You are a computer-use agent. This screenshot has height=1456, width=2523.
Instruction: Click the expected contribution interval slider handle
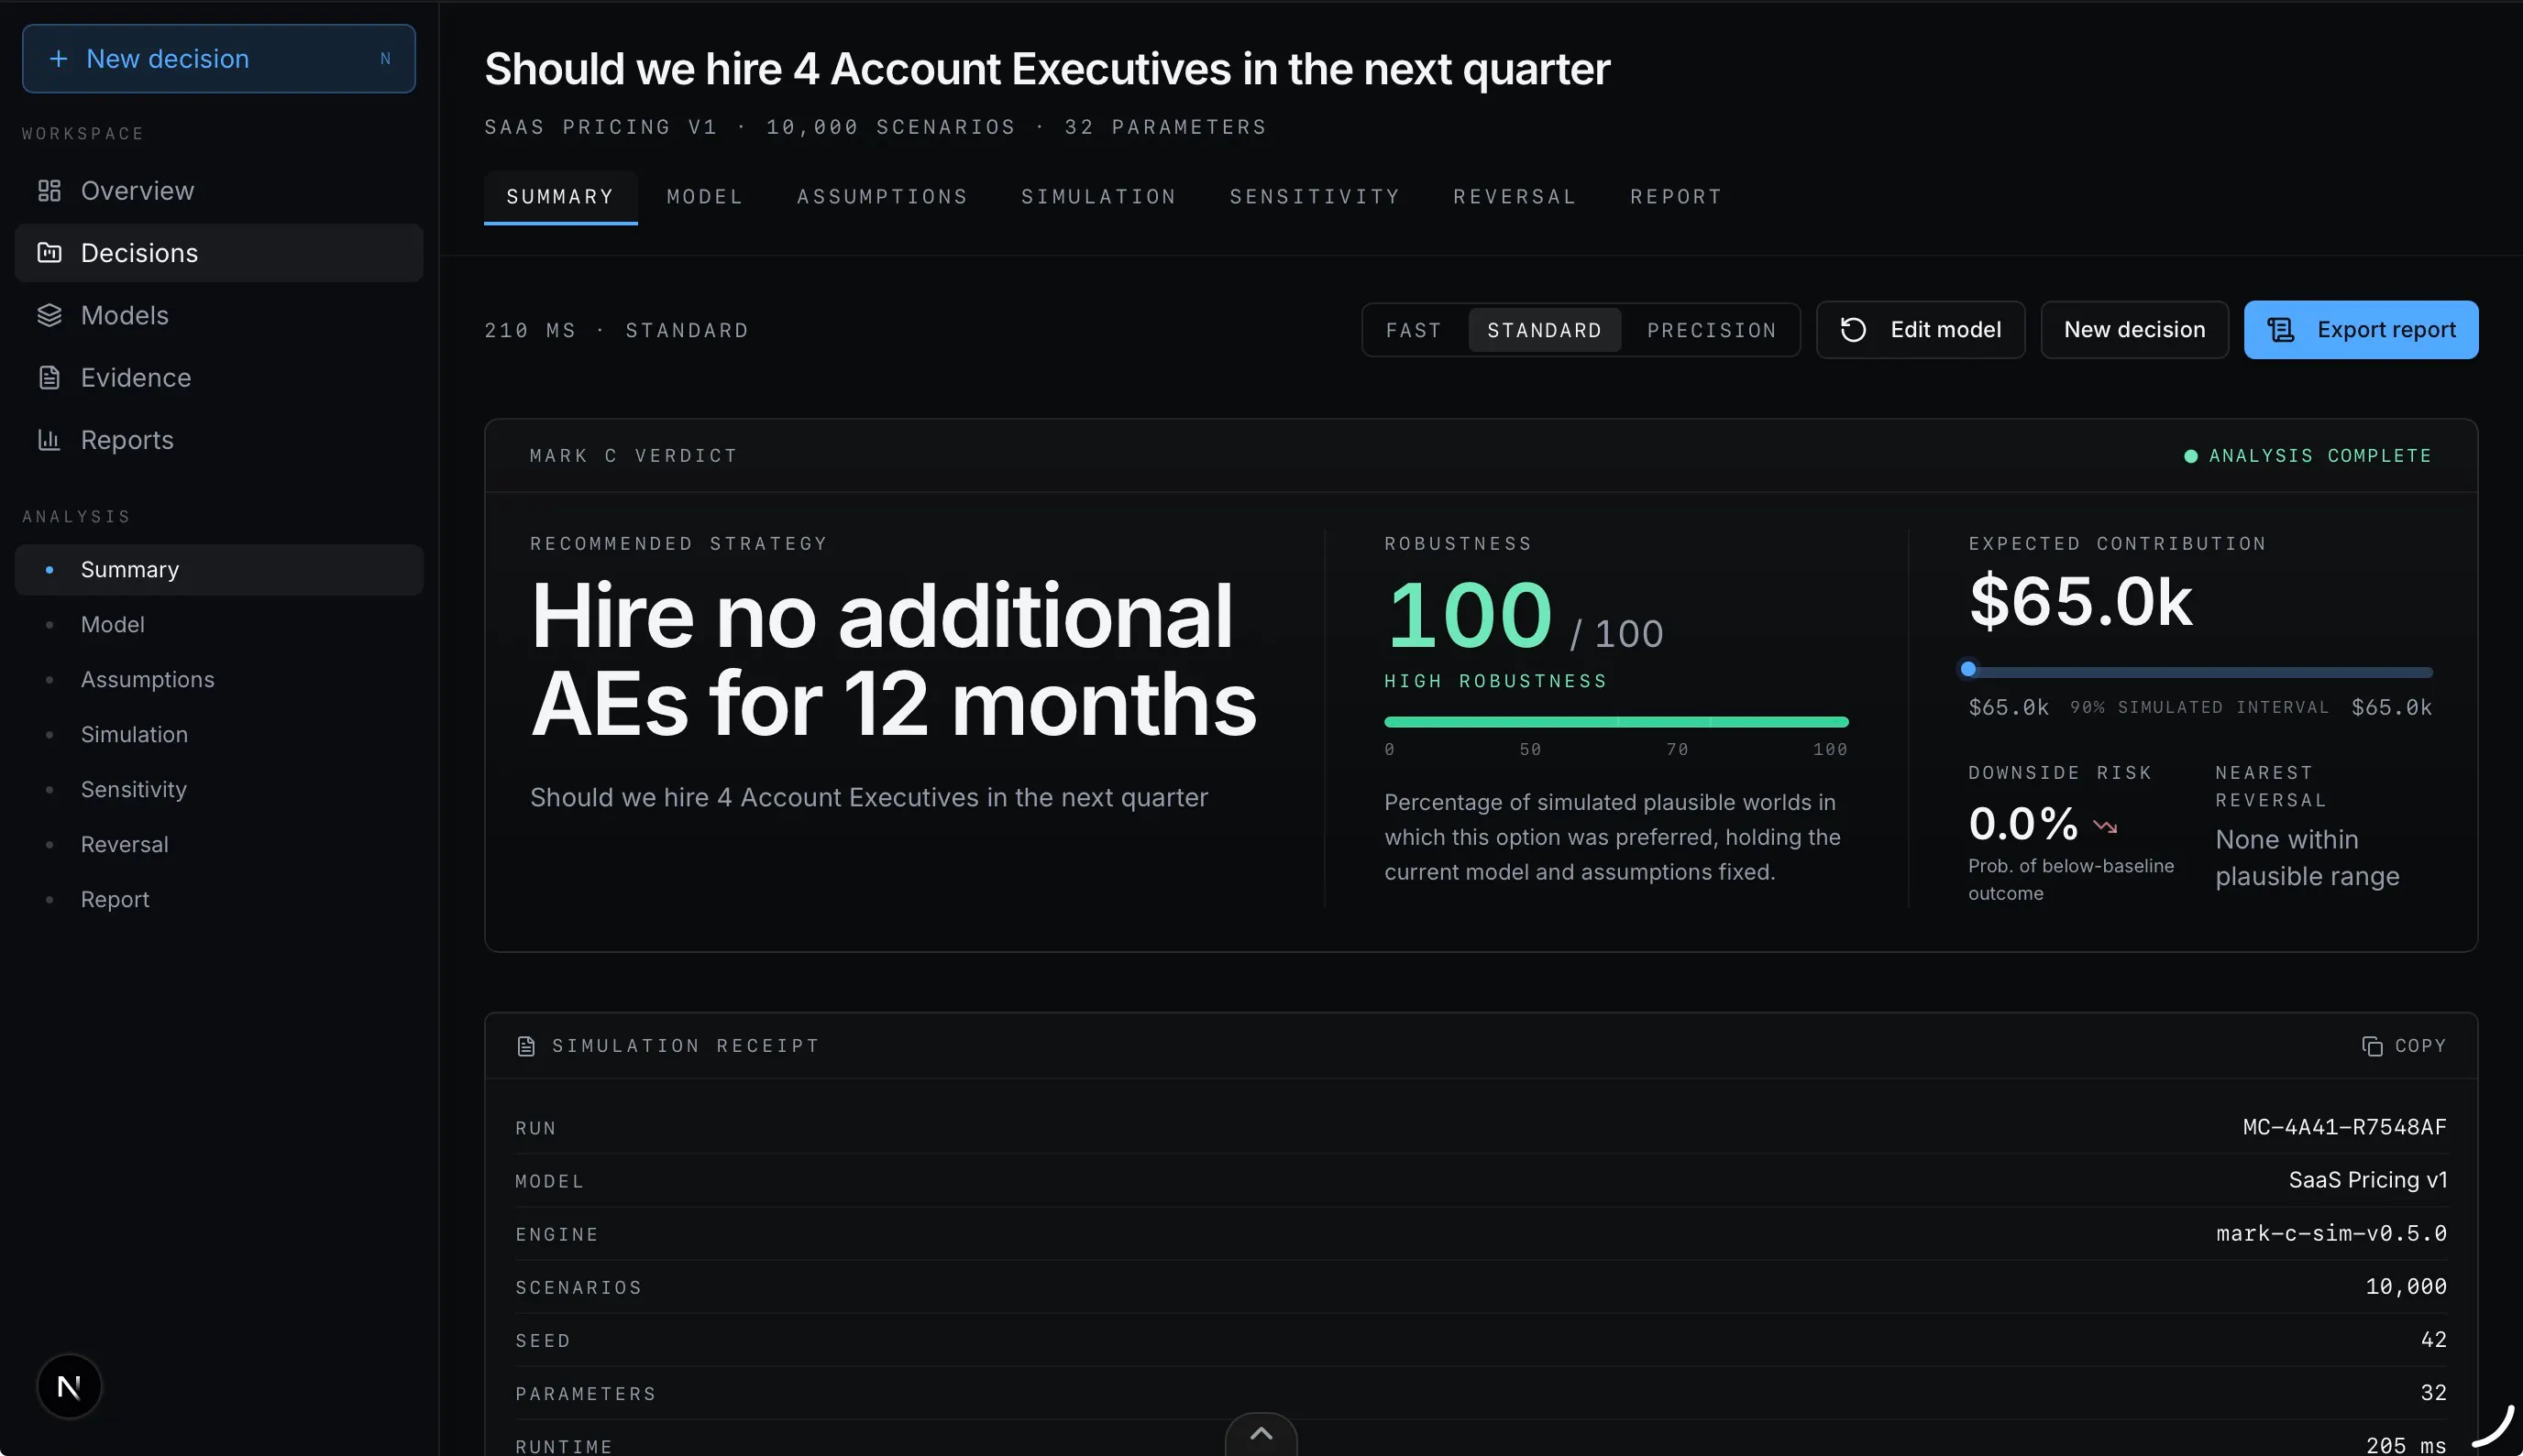click(1967, 669)
